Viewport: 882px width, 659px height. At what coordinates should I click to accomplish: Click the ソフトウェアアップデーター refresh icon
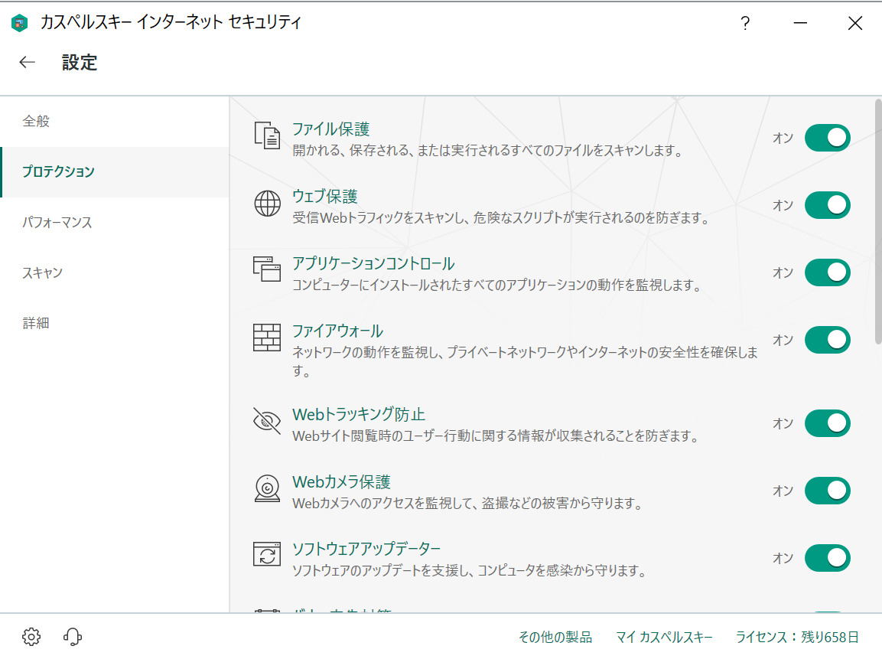(x=267, y=554)
